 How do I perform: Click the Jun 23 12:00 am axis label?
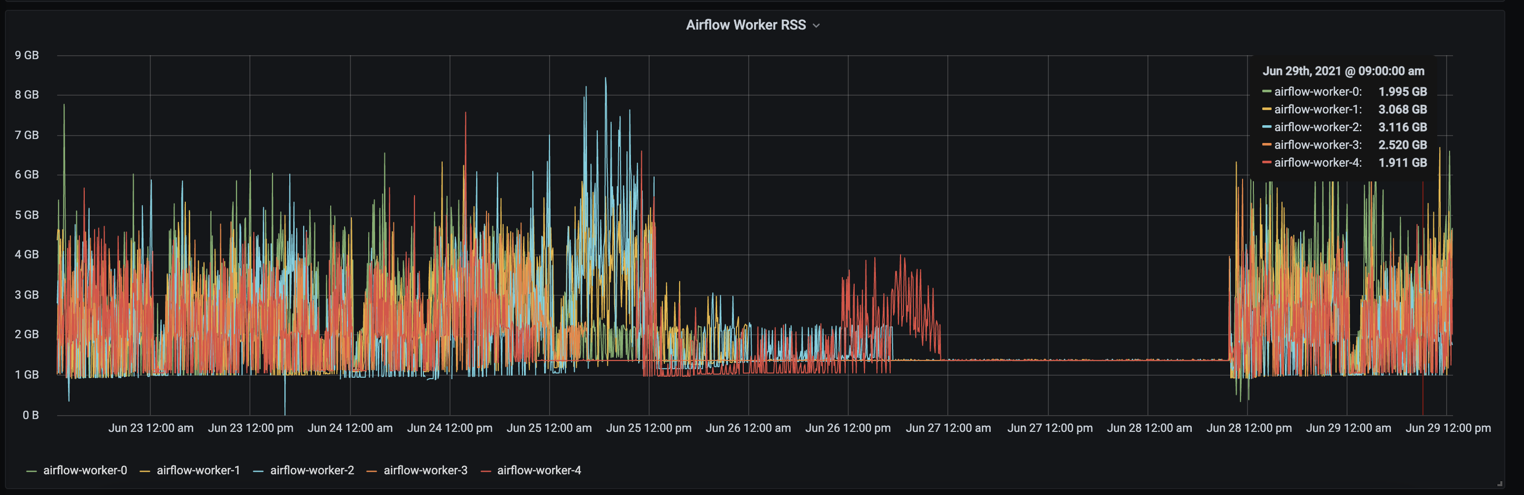click(x=151, y=428)
